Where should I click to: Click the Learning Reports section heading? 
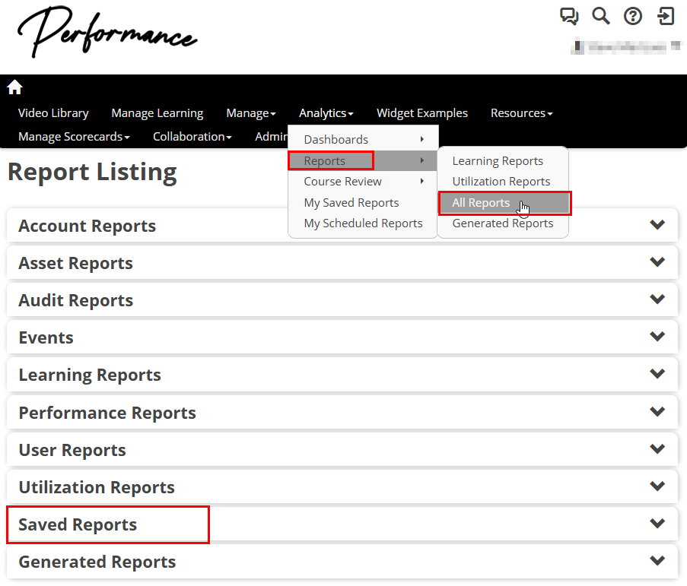(90, 375)
